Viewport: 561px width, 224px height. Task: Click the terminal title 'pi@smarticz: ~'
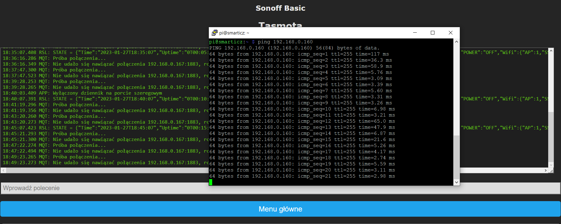[x=234, y=33]
